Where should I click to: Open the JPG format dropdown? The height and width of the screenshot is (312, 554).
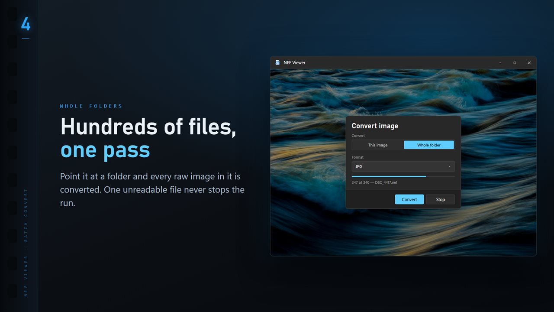403,166
